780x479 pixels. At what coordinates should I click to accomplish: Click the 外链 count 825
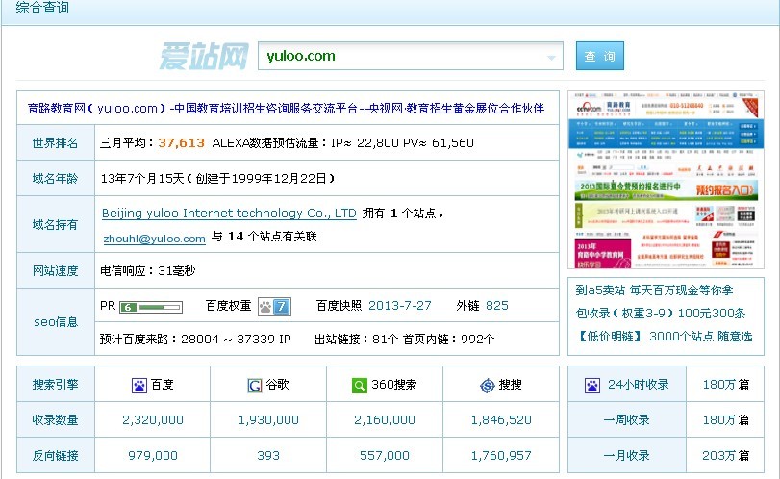click(x=497, y=306)
